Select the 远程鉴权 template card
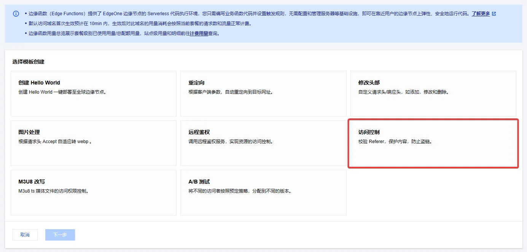527x252 pixels. tap(263, 143)
